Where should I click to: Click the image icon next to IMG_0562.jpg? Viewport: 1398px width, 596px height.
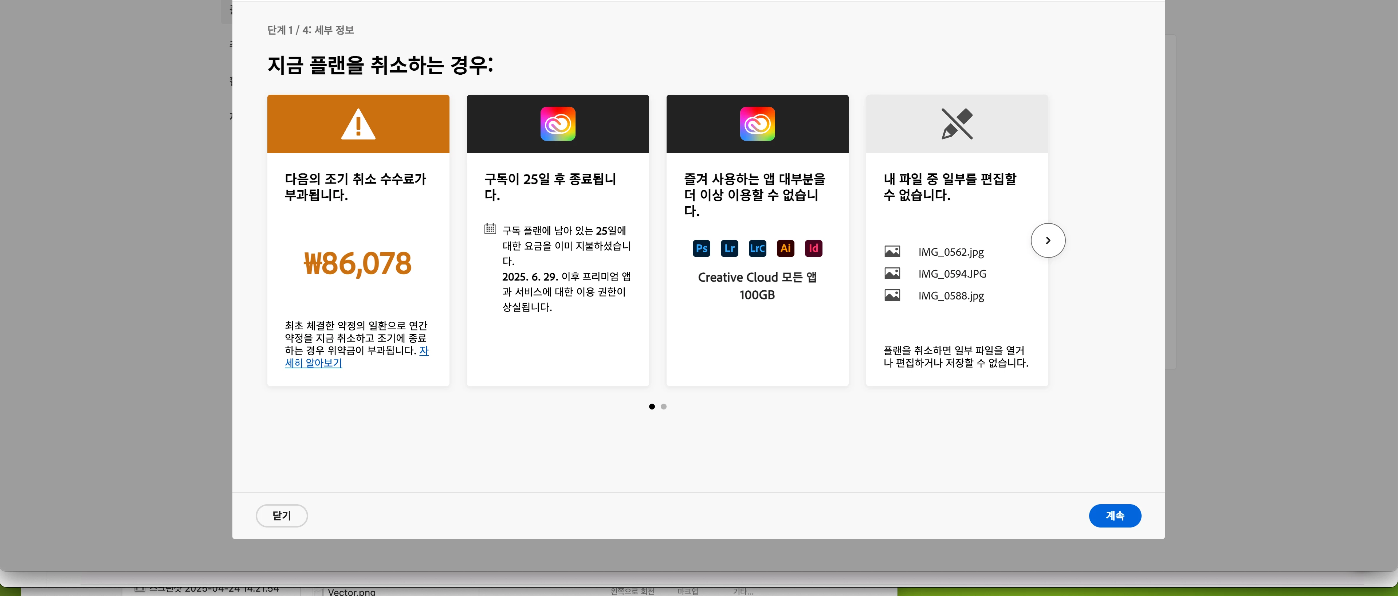tap(892, 252)
